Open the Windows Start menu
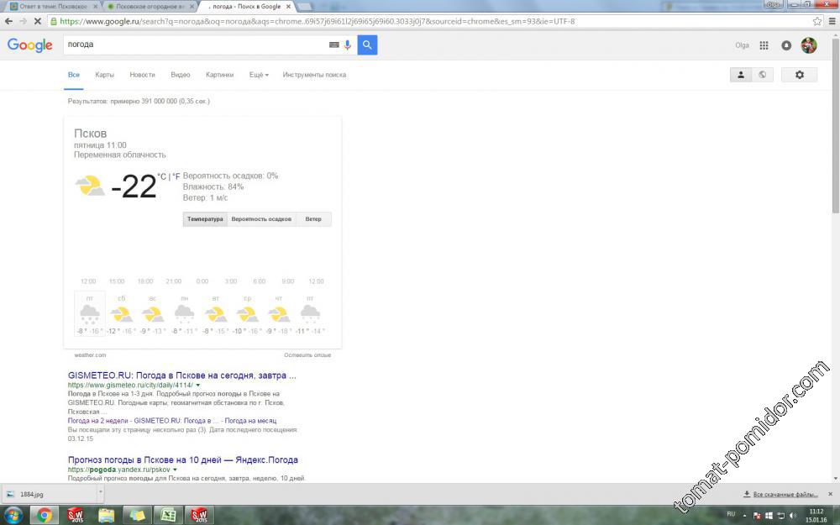This screenshot has height=525, width=840. 13,516
